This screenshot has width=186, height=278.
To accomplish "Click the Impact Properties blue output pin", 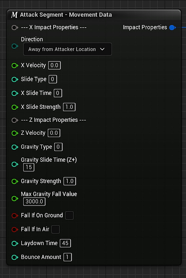I will coord(173,27).
